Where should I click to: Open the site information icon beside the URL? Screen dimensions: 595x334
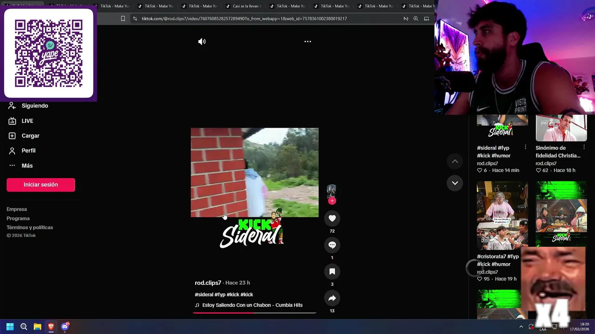click(135, 19)
